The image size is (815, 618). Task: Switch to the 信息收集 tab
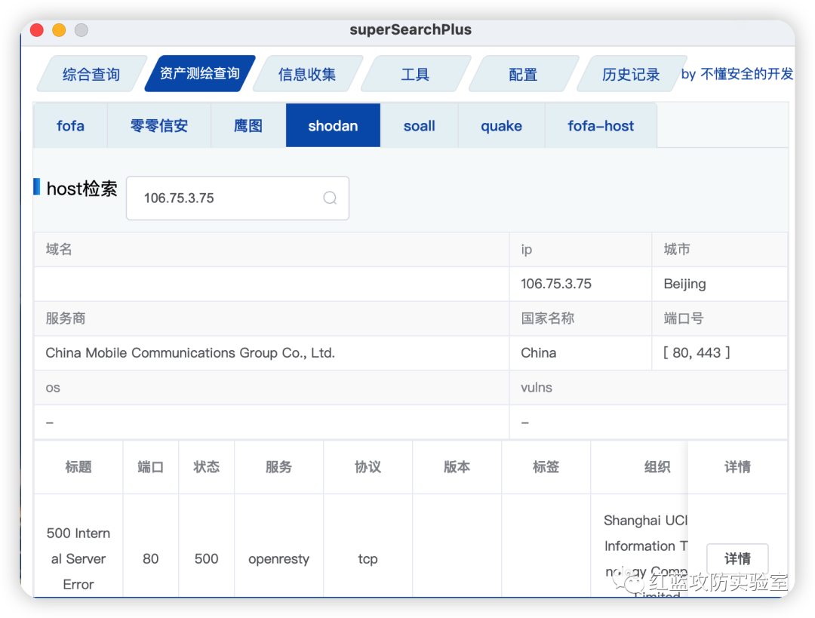coord(307,75)
